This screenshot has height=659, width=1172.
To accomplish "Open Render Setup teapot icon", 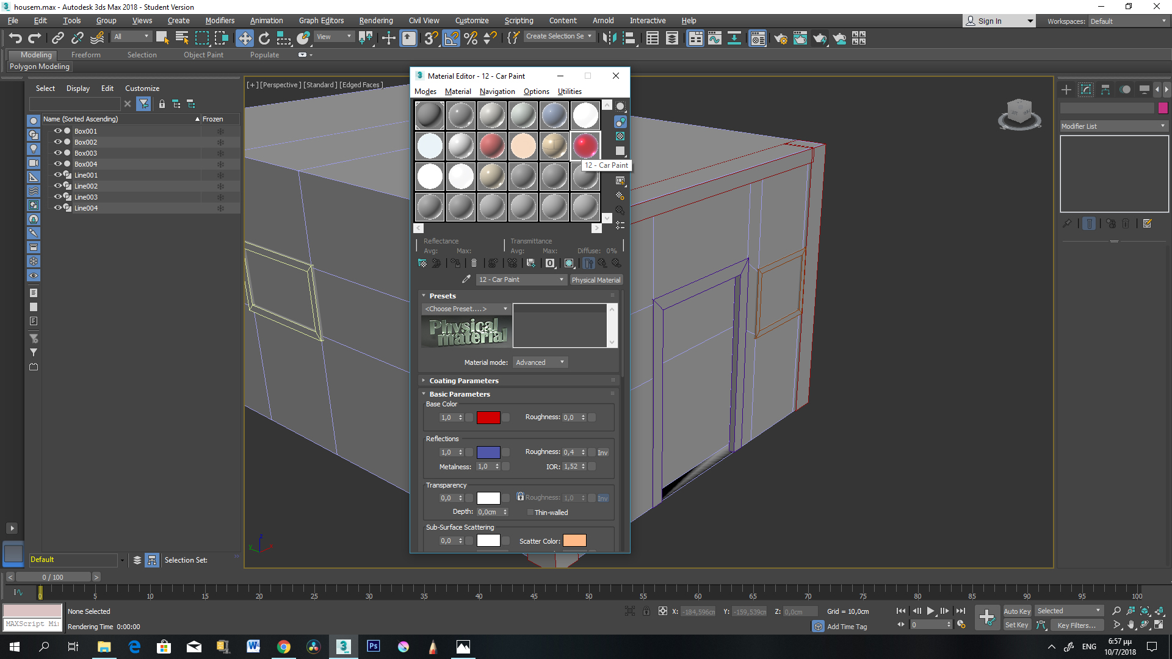I will (780, 38).
